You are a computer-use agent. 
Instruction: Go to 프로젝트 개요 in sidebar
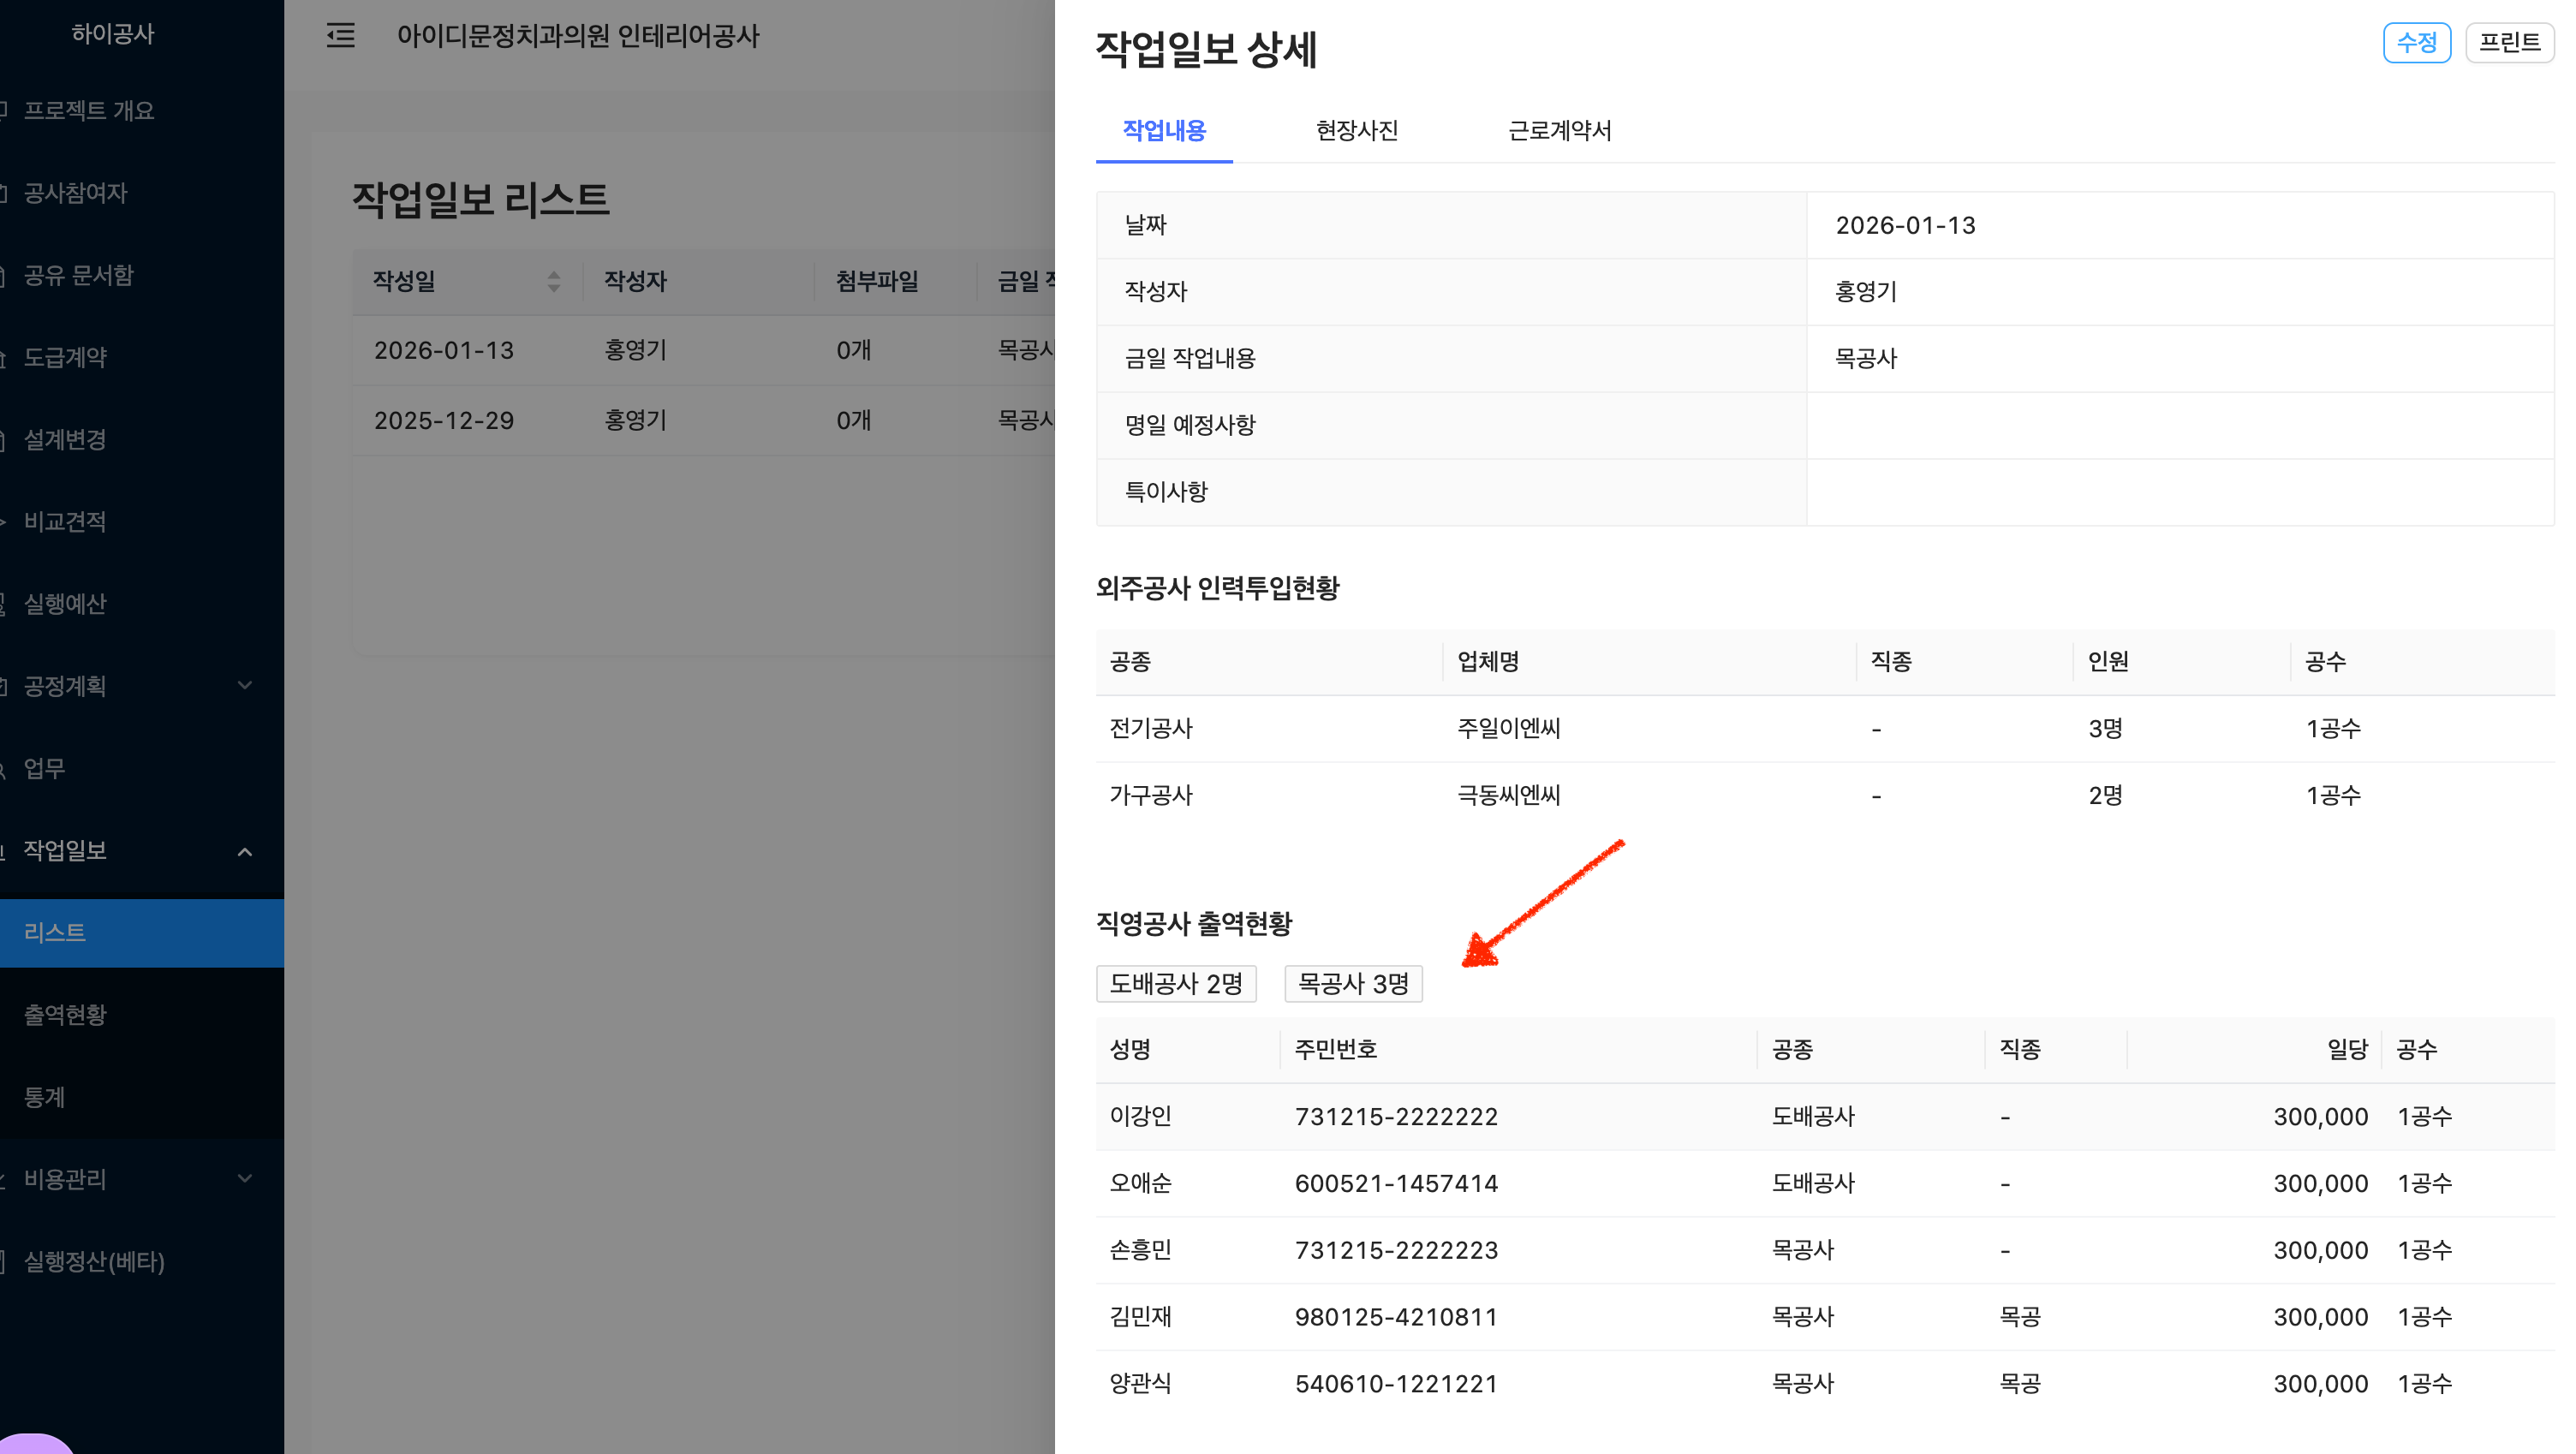pos(89,111)
